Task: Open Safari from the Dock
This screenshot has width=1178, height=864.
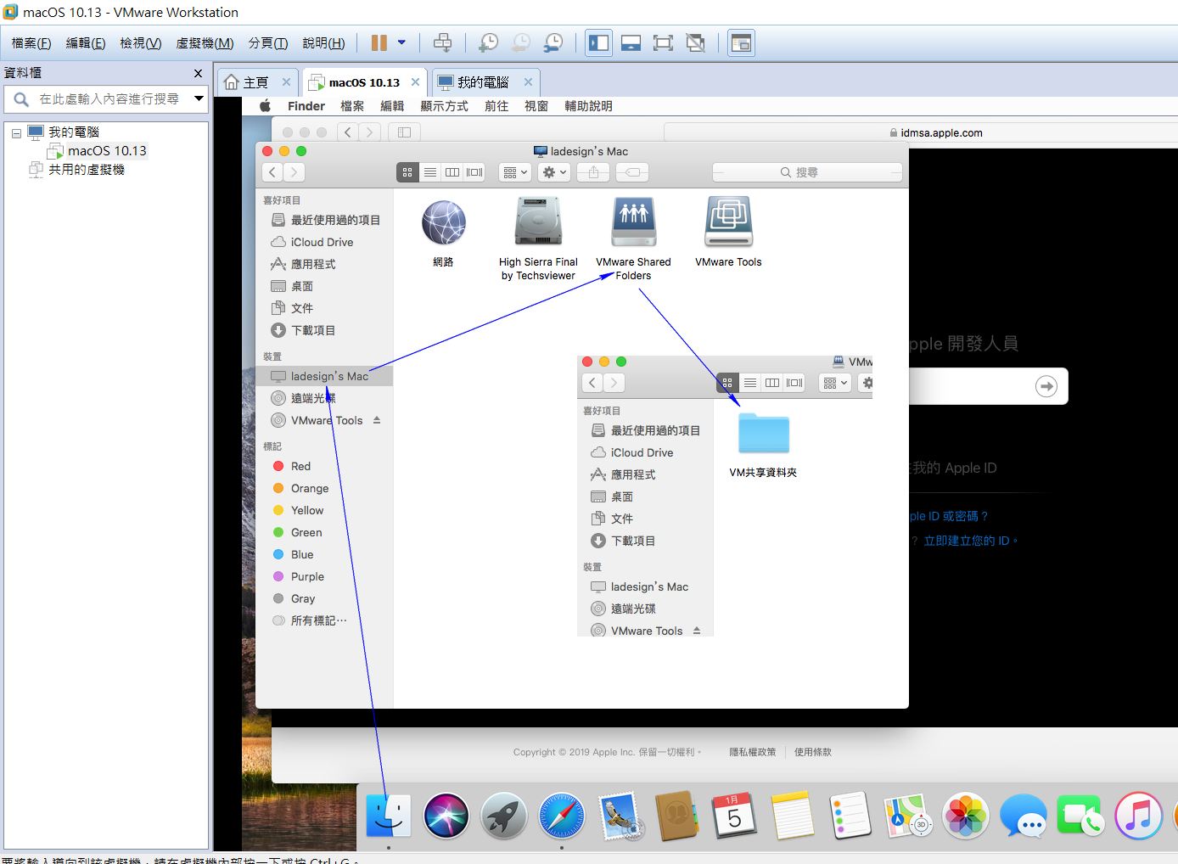Action: point(561,815)
